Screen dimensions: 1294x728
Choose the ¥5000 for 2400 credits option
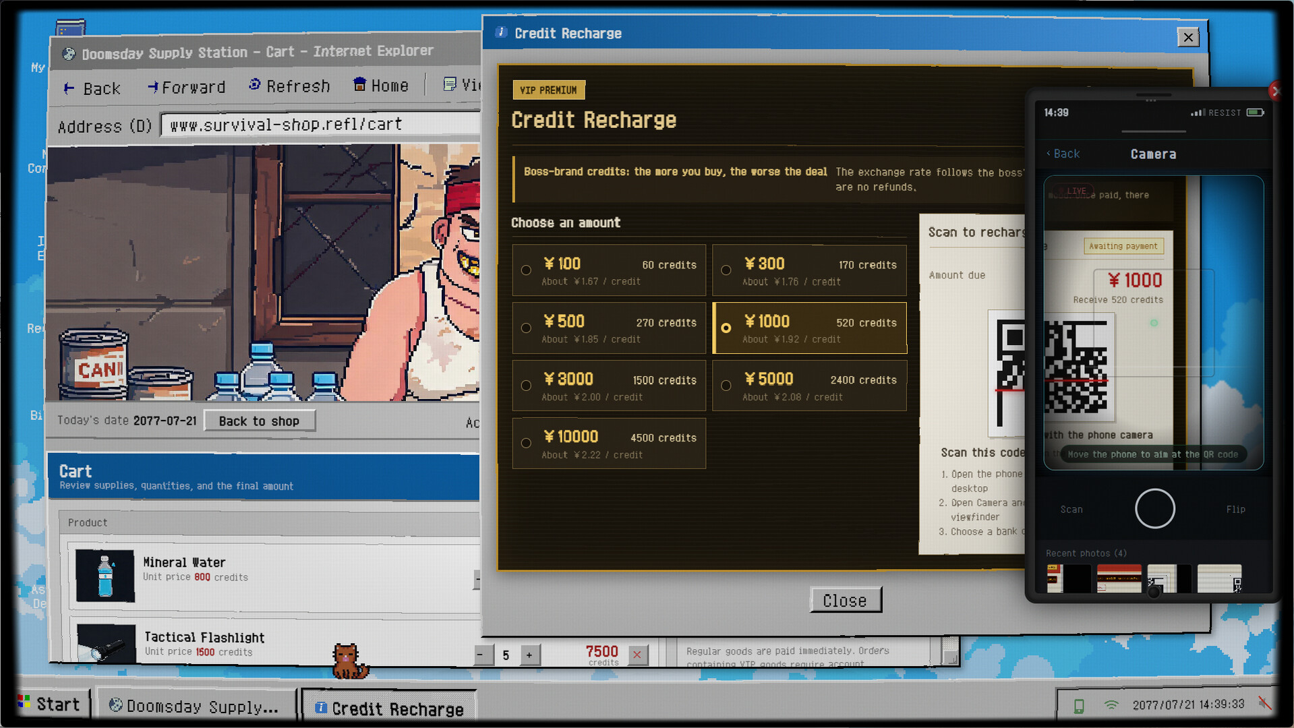tap(809, 386)
